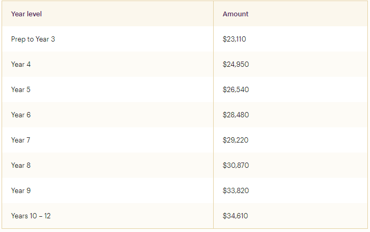Screen dimensions: 370x232
Task: Click the Amount column header
Action: [235, 14]
